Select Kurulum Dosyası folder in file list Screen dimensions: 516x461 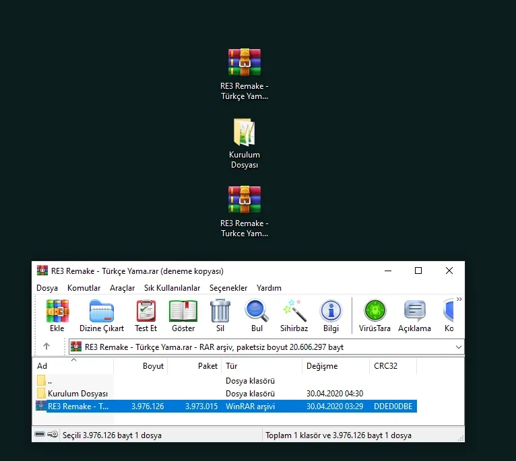77,393
